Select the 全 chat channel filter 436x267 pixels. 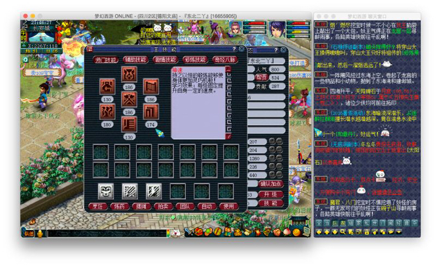point(319,223)
